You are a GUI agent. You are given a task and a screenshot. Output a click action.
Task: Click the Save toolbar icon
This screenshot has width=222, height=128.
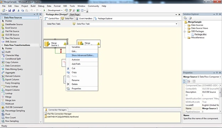click(x=10, y=10)
